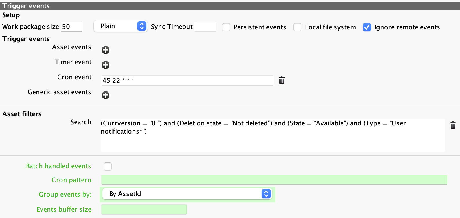The image size is (460, 218).
Task: Enable Batch handled events
Action: pyautogui.click(x=107, y=167)
